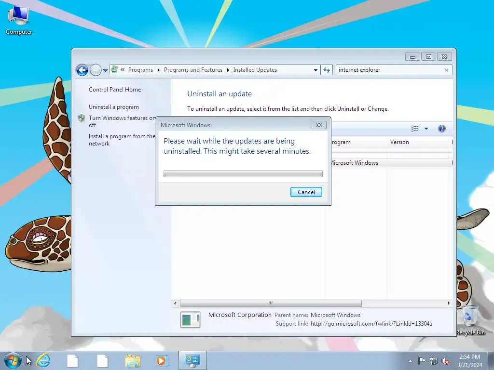Screen dimensions: 494x370
Task: Click the Windows features shield icon
Action: tap(82, 118)
